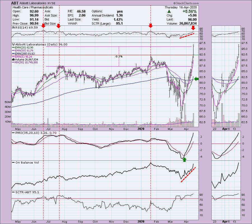Screen dimensions: 252x224
Task: Click the Abbott Laboratories (Daily) 96.00 legend
Action: tap(41, 44)
